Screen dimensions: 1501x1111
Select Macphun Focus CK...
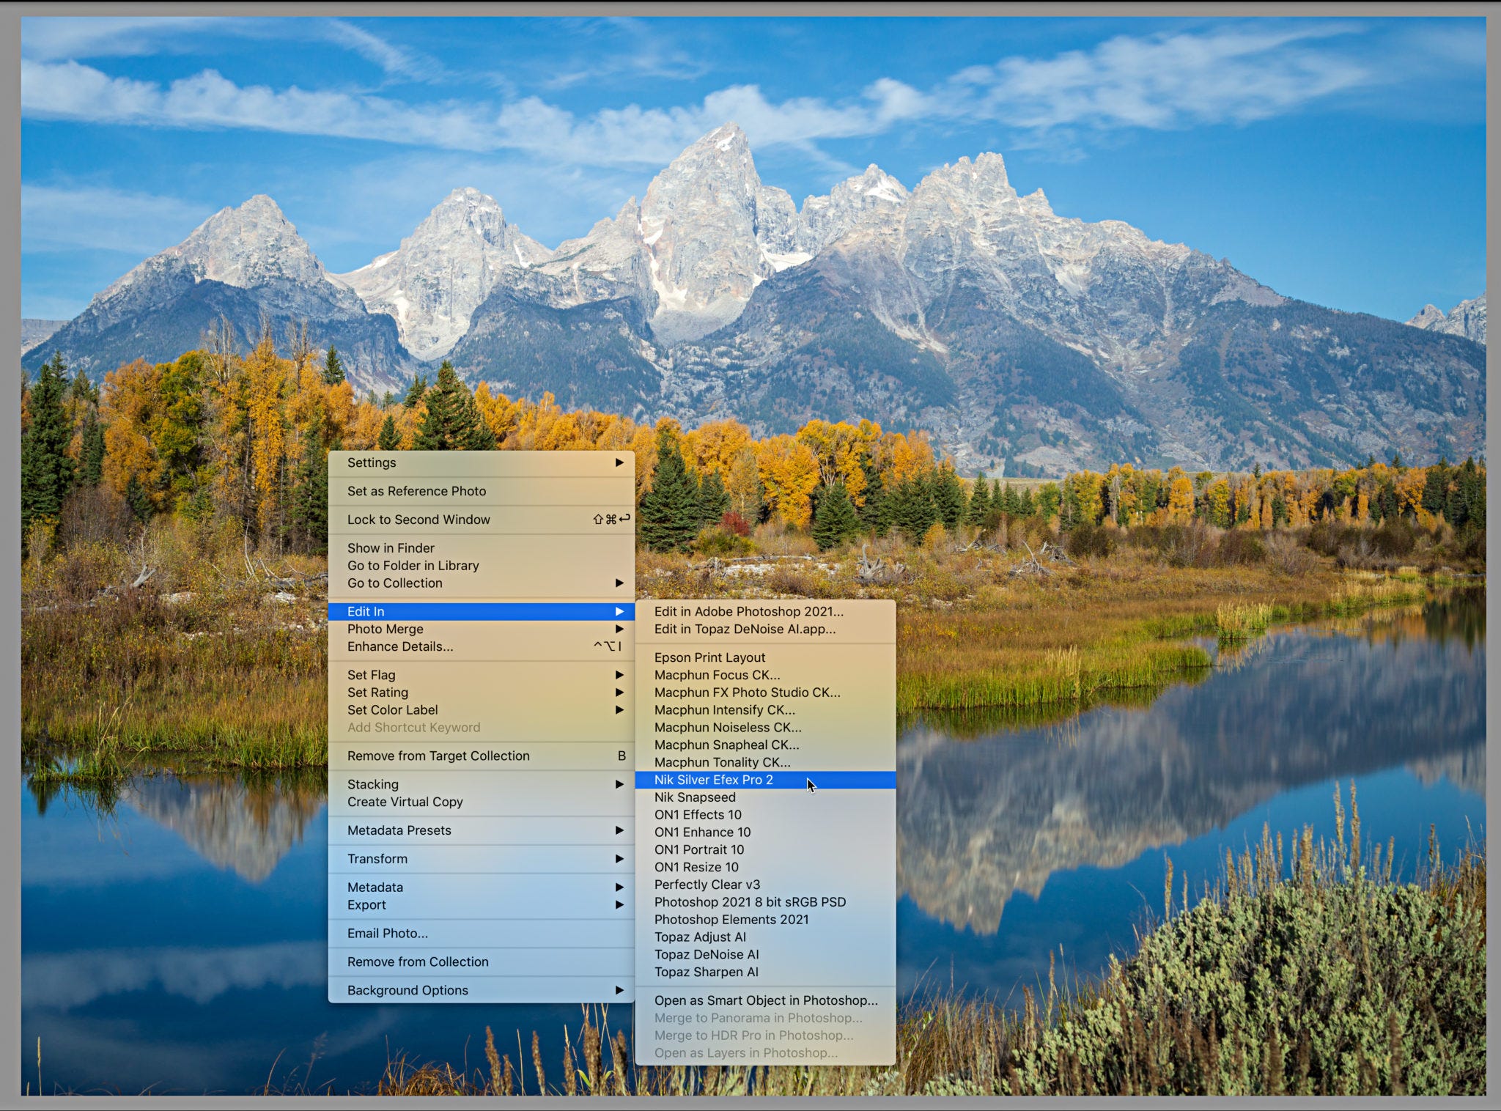[765, 675]
